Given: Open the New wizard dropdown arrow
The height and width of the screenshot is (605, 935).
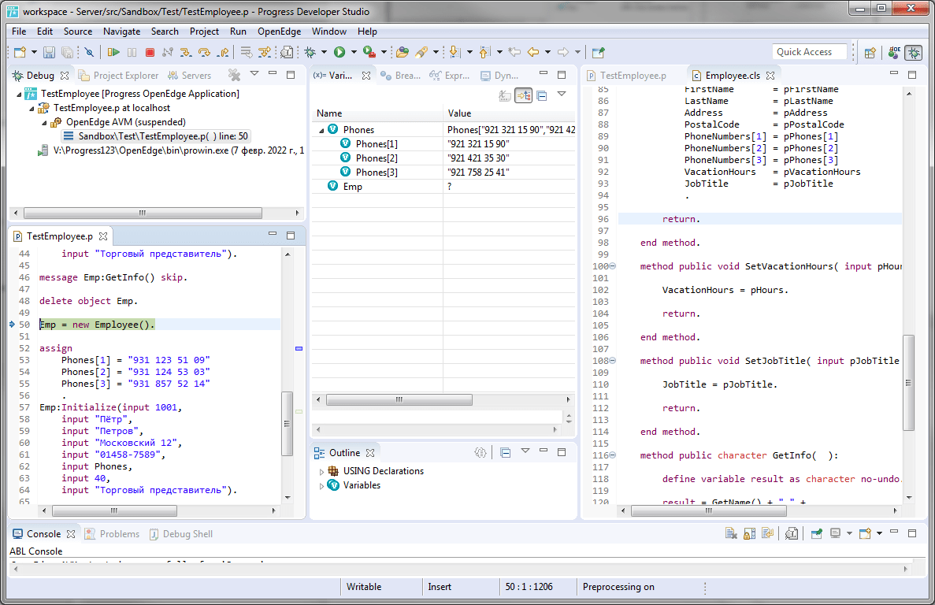Looking at the screenshot, I should coord(34,53).
